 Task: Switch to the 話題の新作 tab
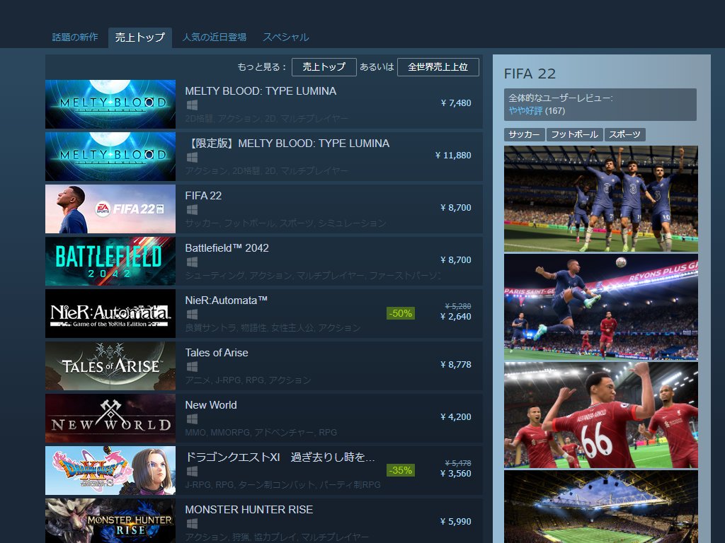coord(75,37)
